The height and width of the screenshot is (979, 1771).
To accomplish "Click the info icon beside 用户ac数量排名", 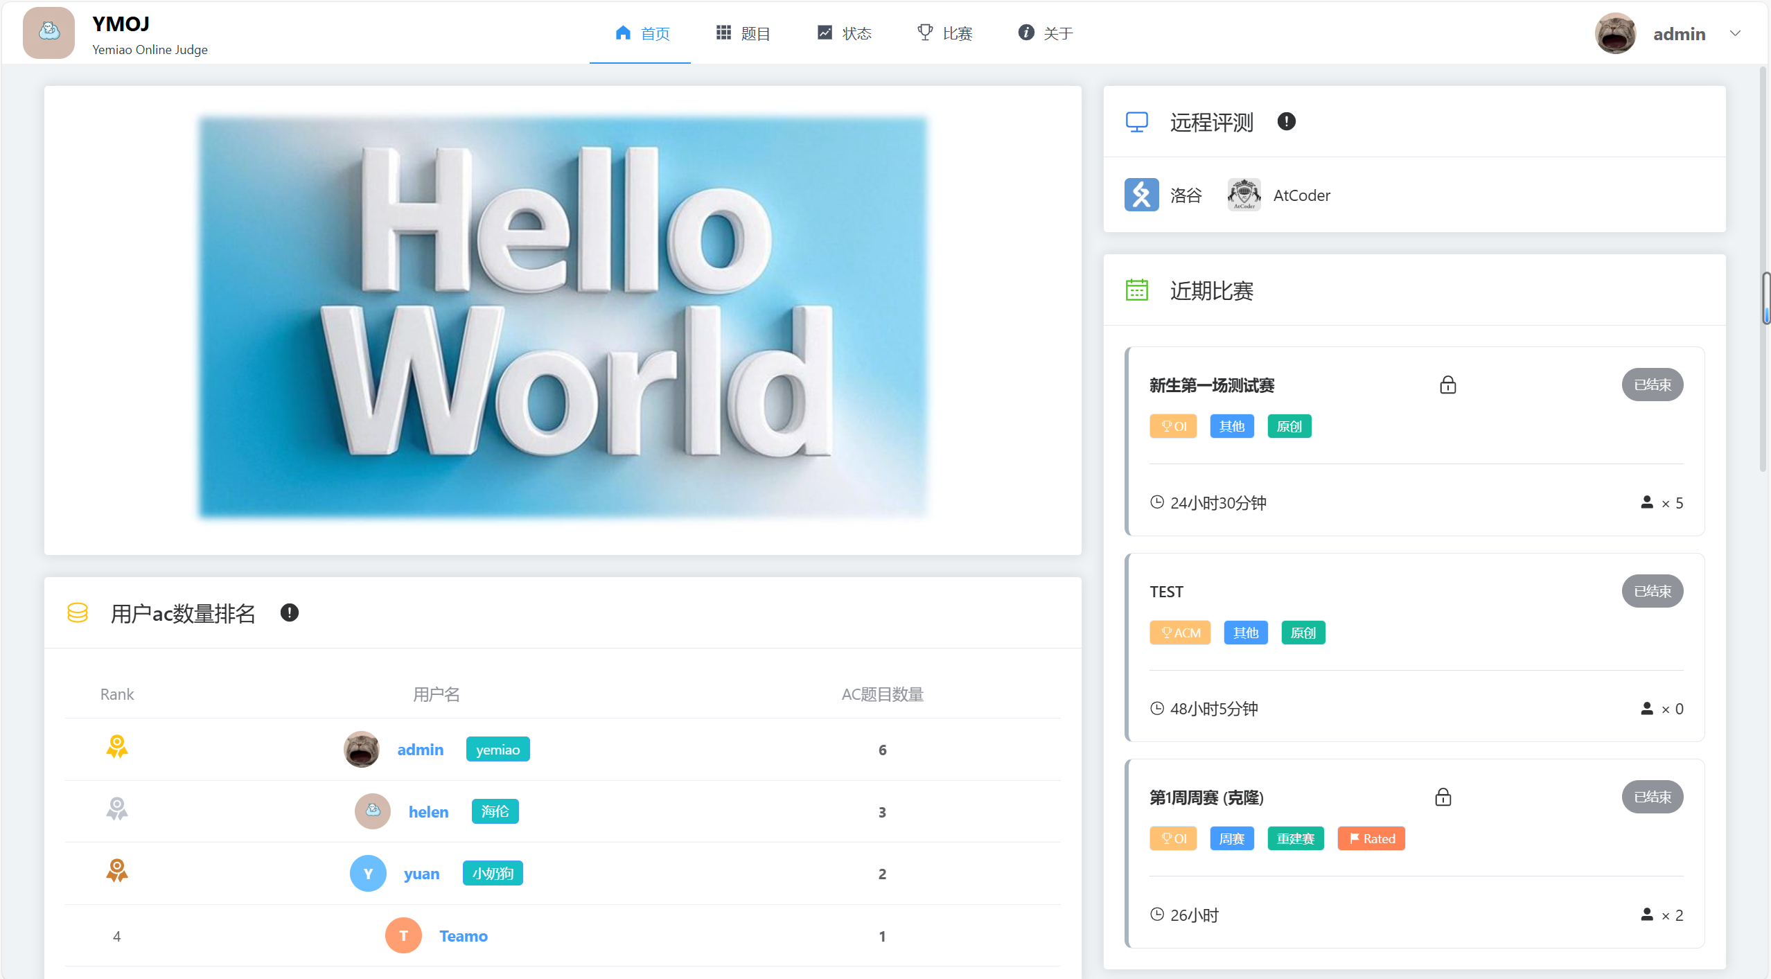I will 289,612.
